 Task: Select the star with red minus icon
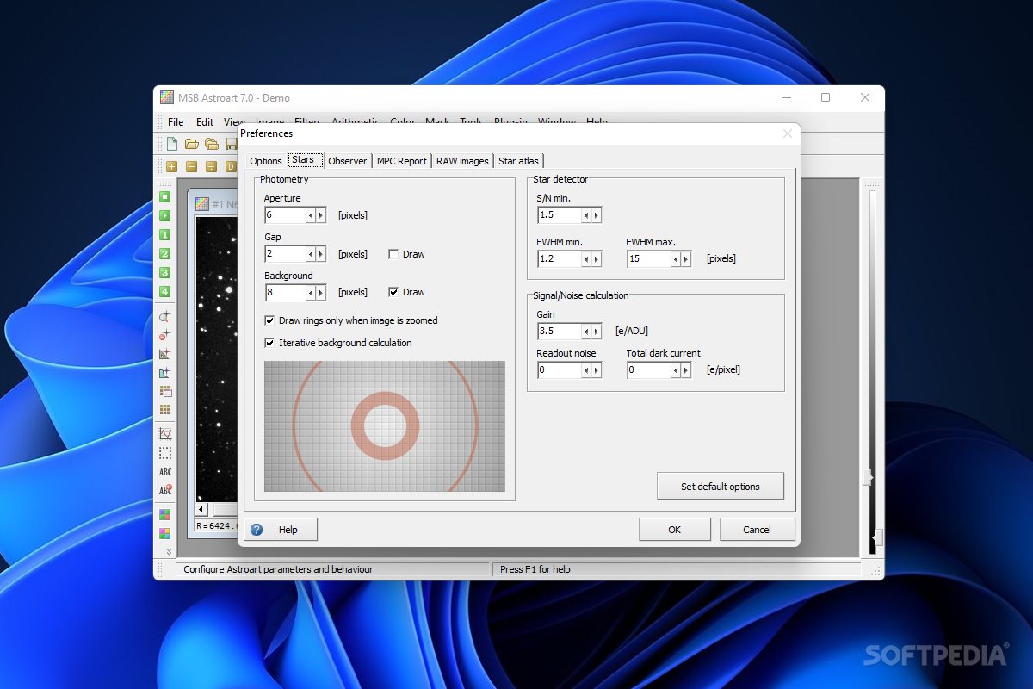point(164,335)
